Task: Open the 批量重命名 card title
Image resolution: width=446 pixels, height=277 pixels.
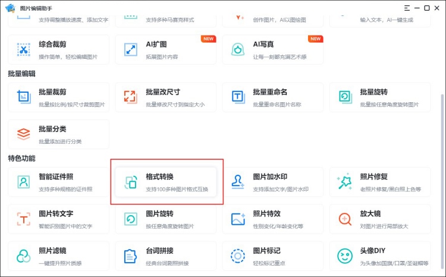Action: [x=270, y=92]
